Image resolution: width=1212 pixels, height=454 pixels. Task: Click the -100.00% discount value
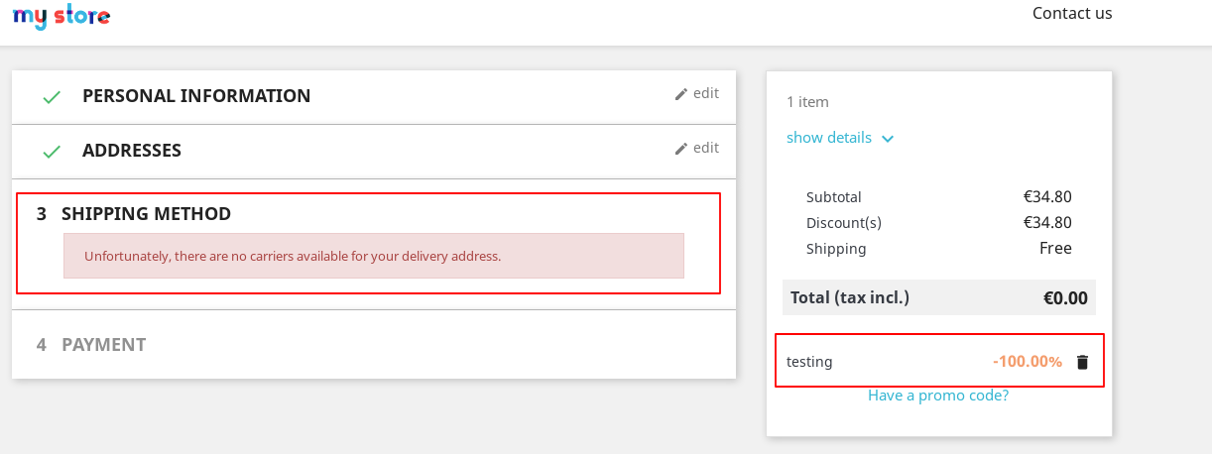1028,362
